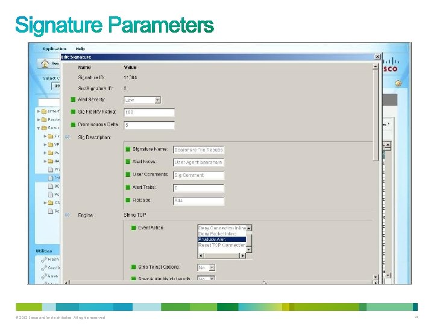Image resolution: width=434 pixels, height=326 pixels.
Task: Select Produce Alert event action
Action: point(222,240)
